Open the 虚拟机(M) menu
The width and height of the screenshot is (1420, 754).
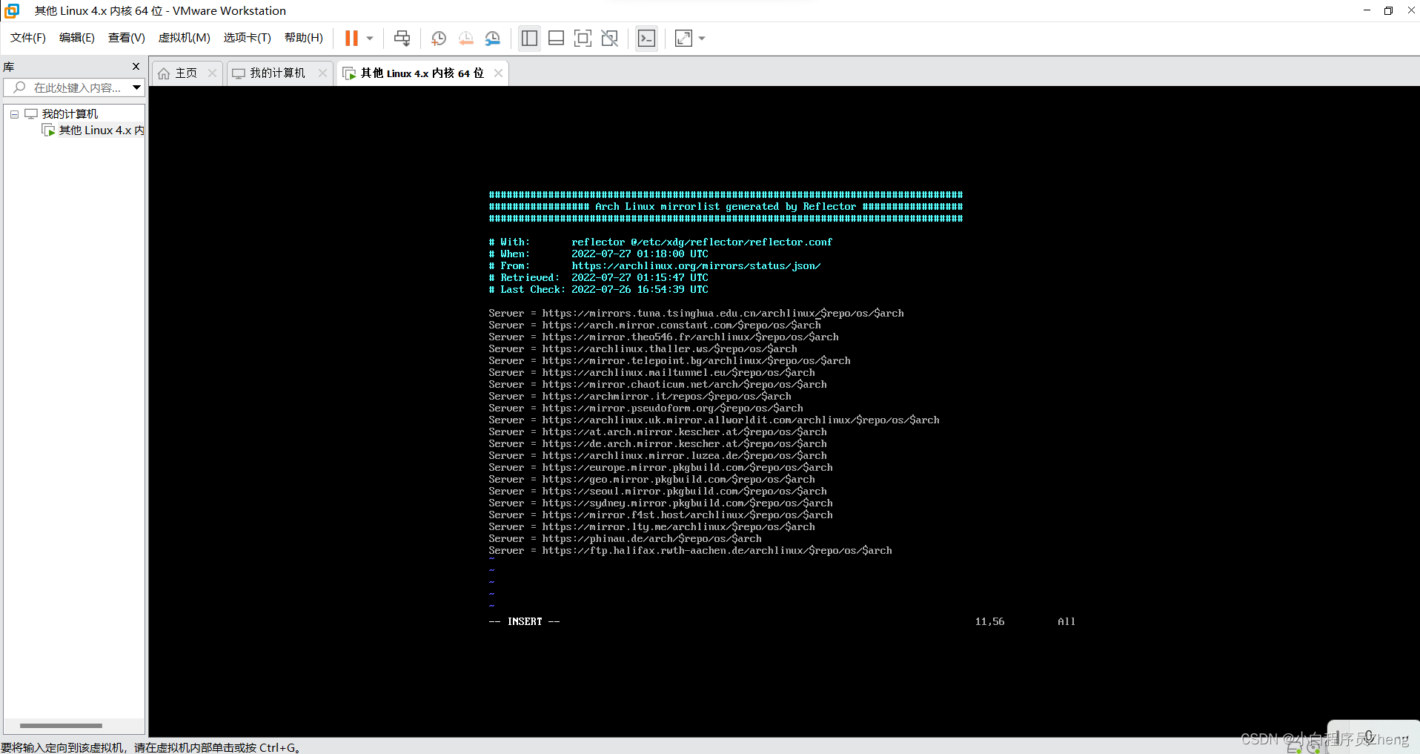tap(185, 38)
